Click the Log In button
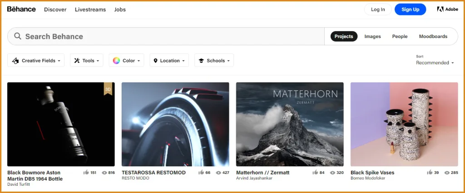 tap(378, 10)
